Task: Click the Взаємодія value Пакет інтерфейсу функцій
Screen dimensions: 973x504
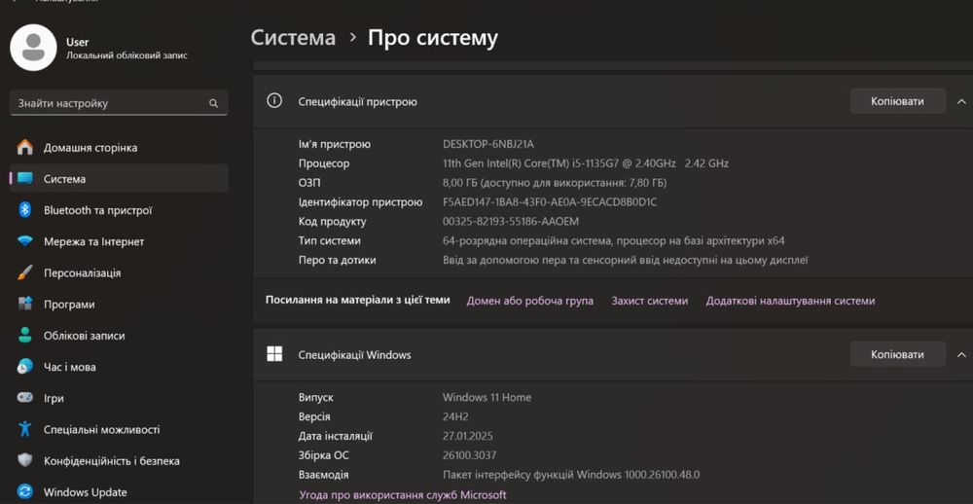Action: (x=571, y=475)
